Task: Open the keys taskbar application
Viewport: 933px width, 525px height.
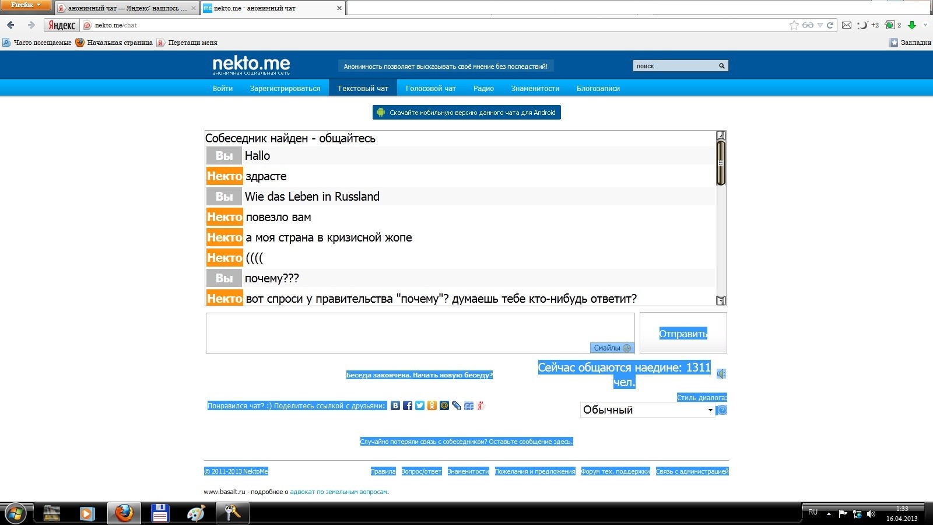Action: [232, 513]
